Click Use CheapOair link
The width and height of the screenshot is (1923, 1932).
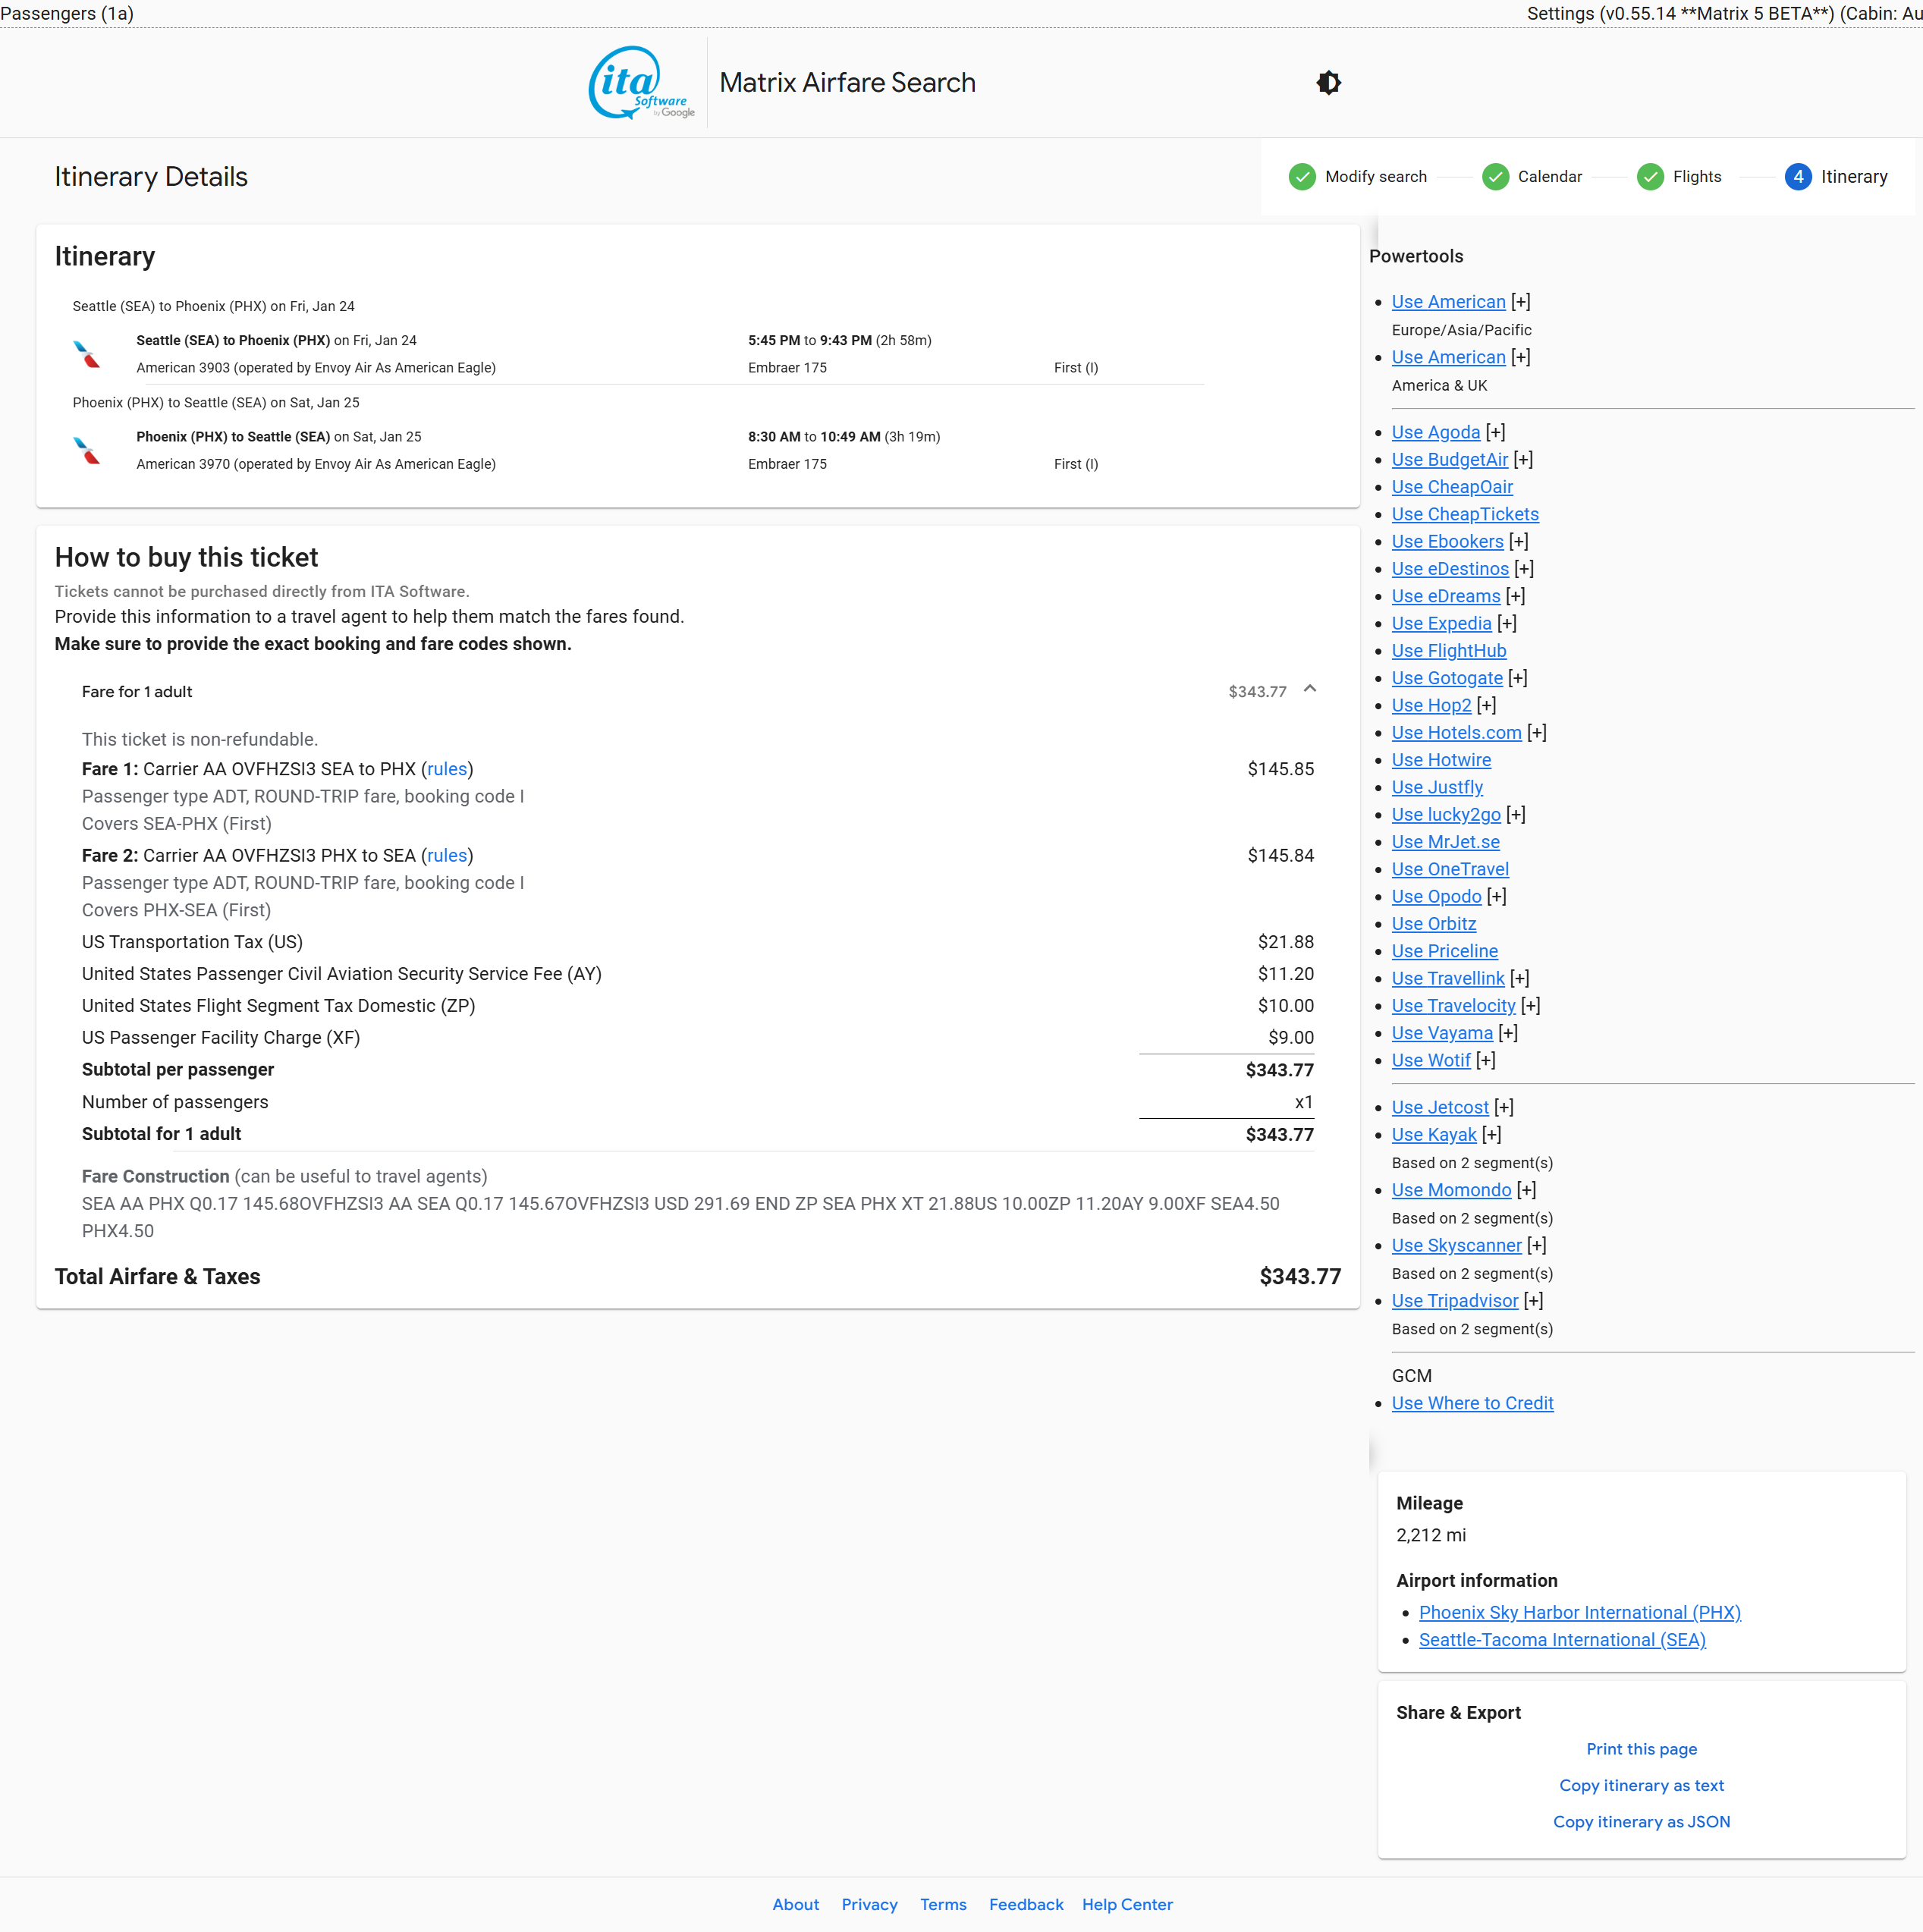[1452, 487]
